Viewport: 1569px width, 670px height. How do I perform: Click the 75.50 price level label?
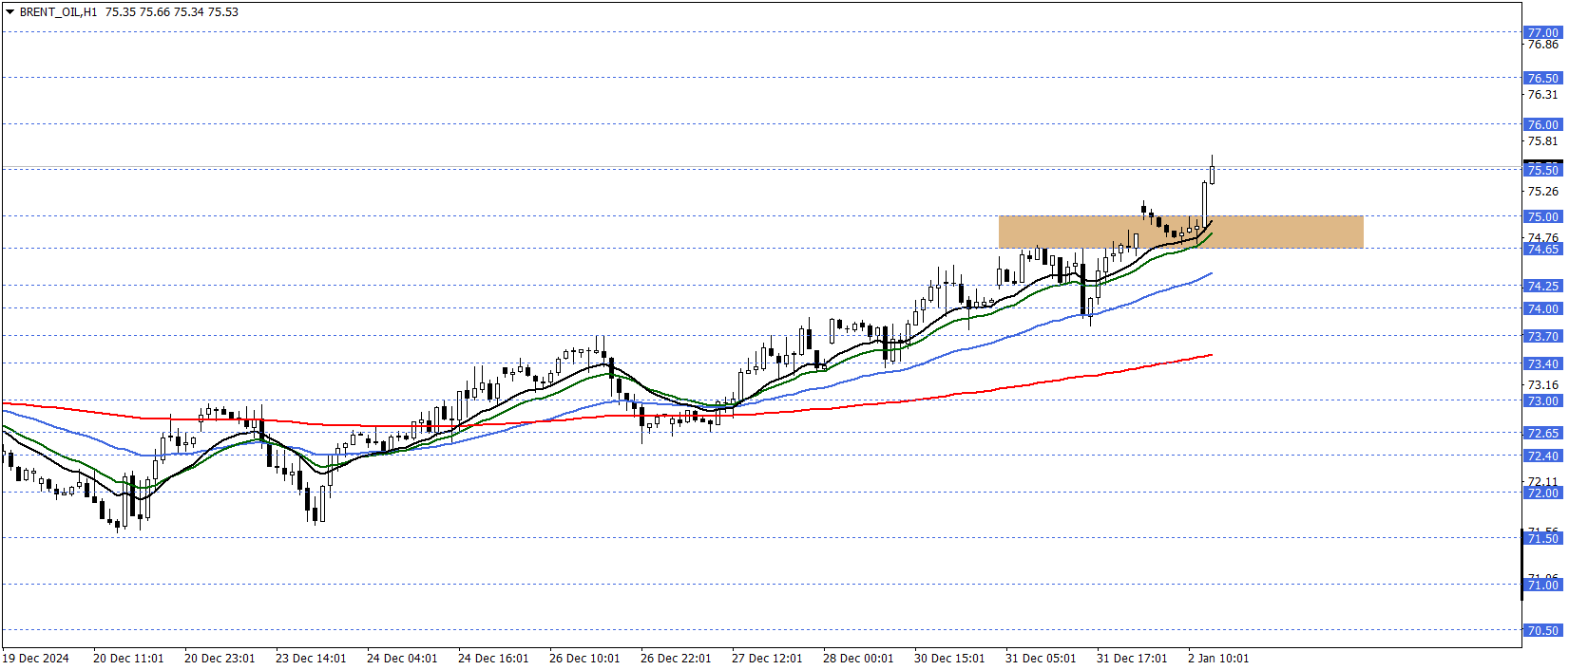pos(1542,170)
